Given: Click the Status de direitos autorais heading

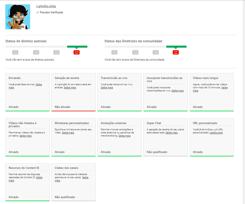Looking at the screenshot, I should (26, 41).
